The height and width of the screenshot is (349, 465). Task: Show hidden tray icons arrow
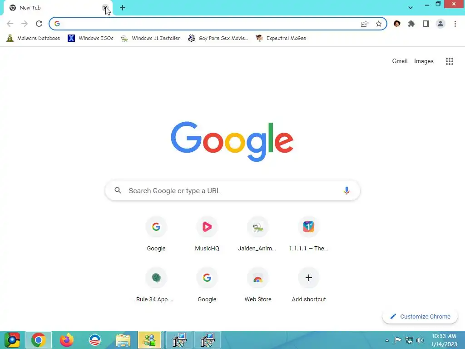pos(387,340)
